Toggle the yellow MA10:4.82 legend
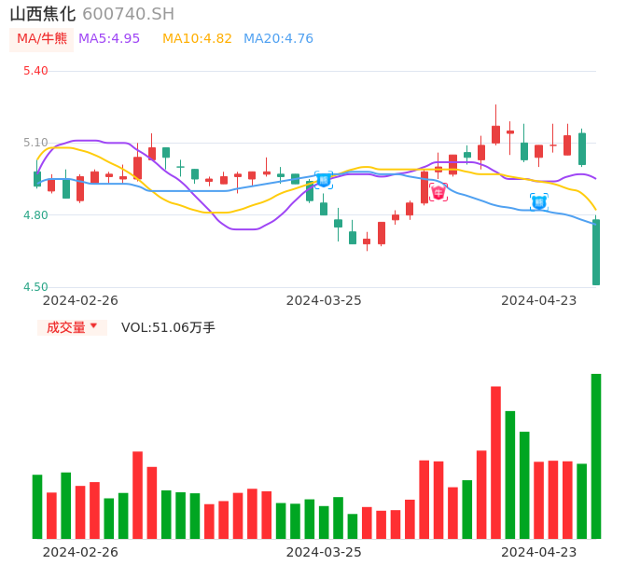 coord(197,39)
